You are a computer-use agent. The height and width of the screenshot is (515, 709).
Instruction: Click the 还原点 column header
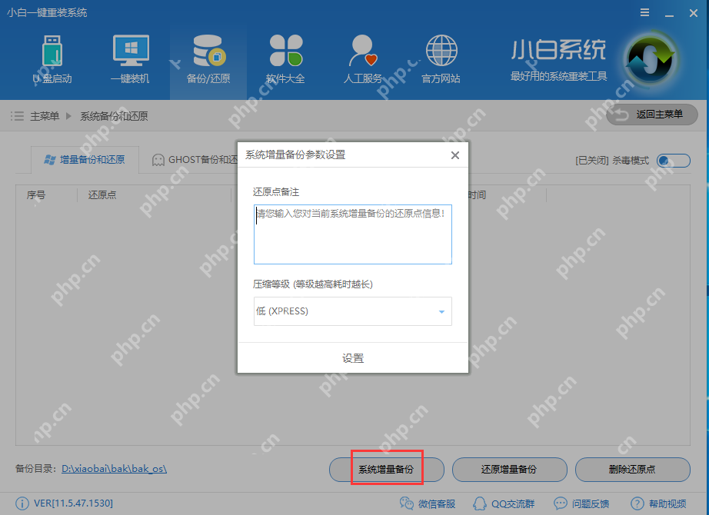[x=102, y=195]
